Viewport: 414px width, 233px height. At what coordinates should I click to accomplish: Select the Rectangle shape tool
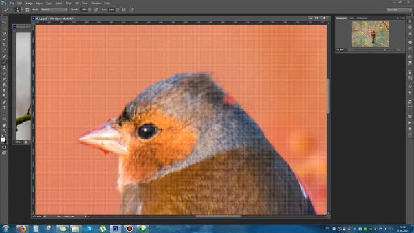point(4,119)
